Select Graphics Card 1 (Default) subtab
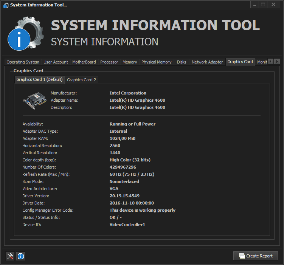The height and width of the screenshot is (265, 284). click(39, 79)
